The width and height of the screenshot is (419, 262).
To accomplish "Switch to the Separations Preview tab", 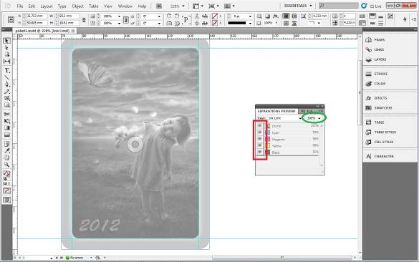I will tap(276, 111).
